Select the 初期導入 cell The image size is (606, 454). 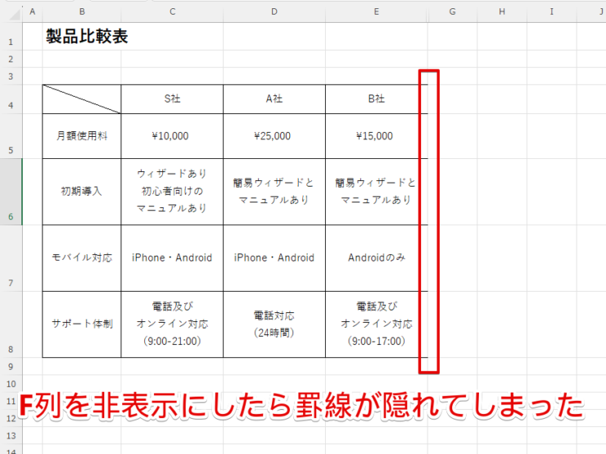point(82,192)
